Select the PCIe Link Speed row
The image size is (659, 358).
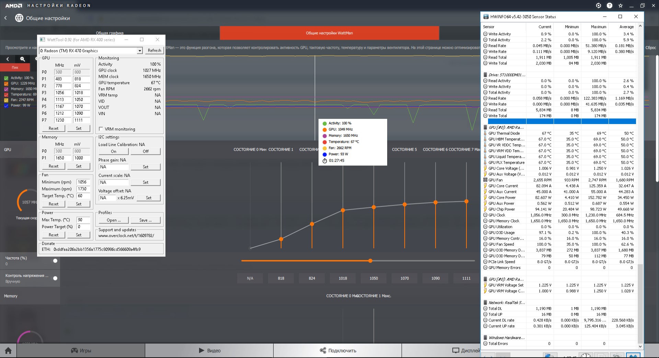pos(559,262)
